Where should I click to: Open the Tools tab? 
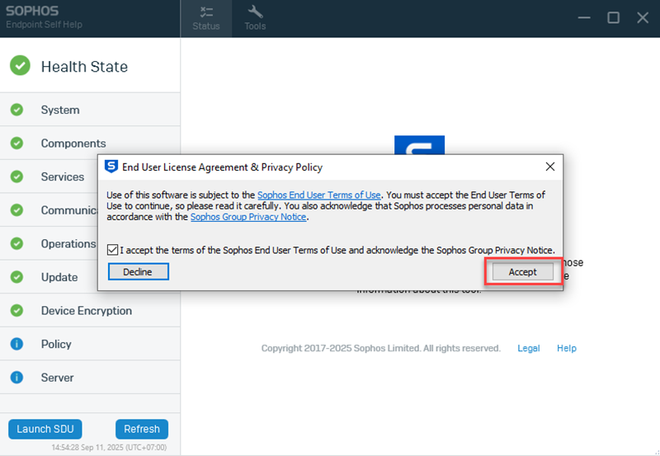[255, 18]
